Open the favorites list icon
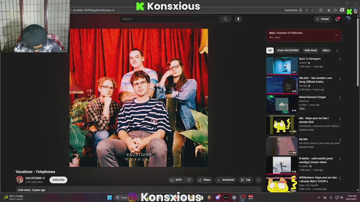Viewport: 360px width, 202px height. coord(335,10)
